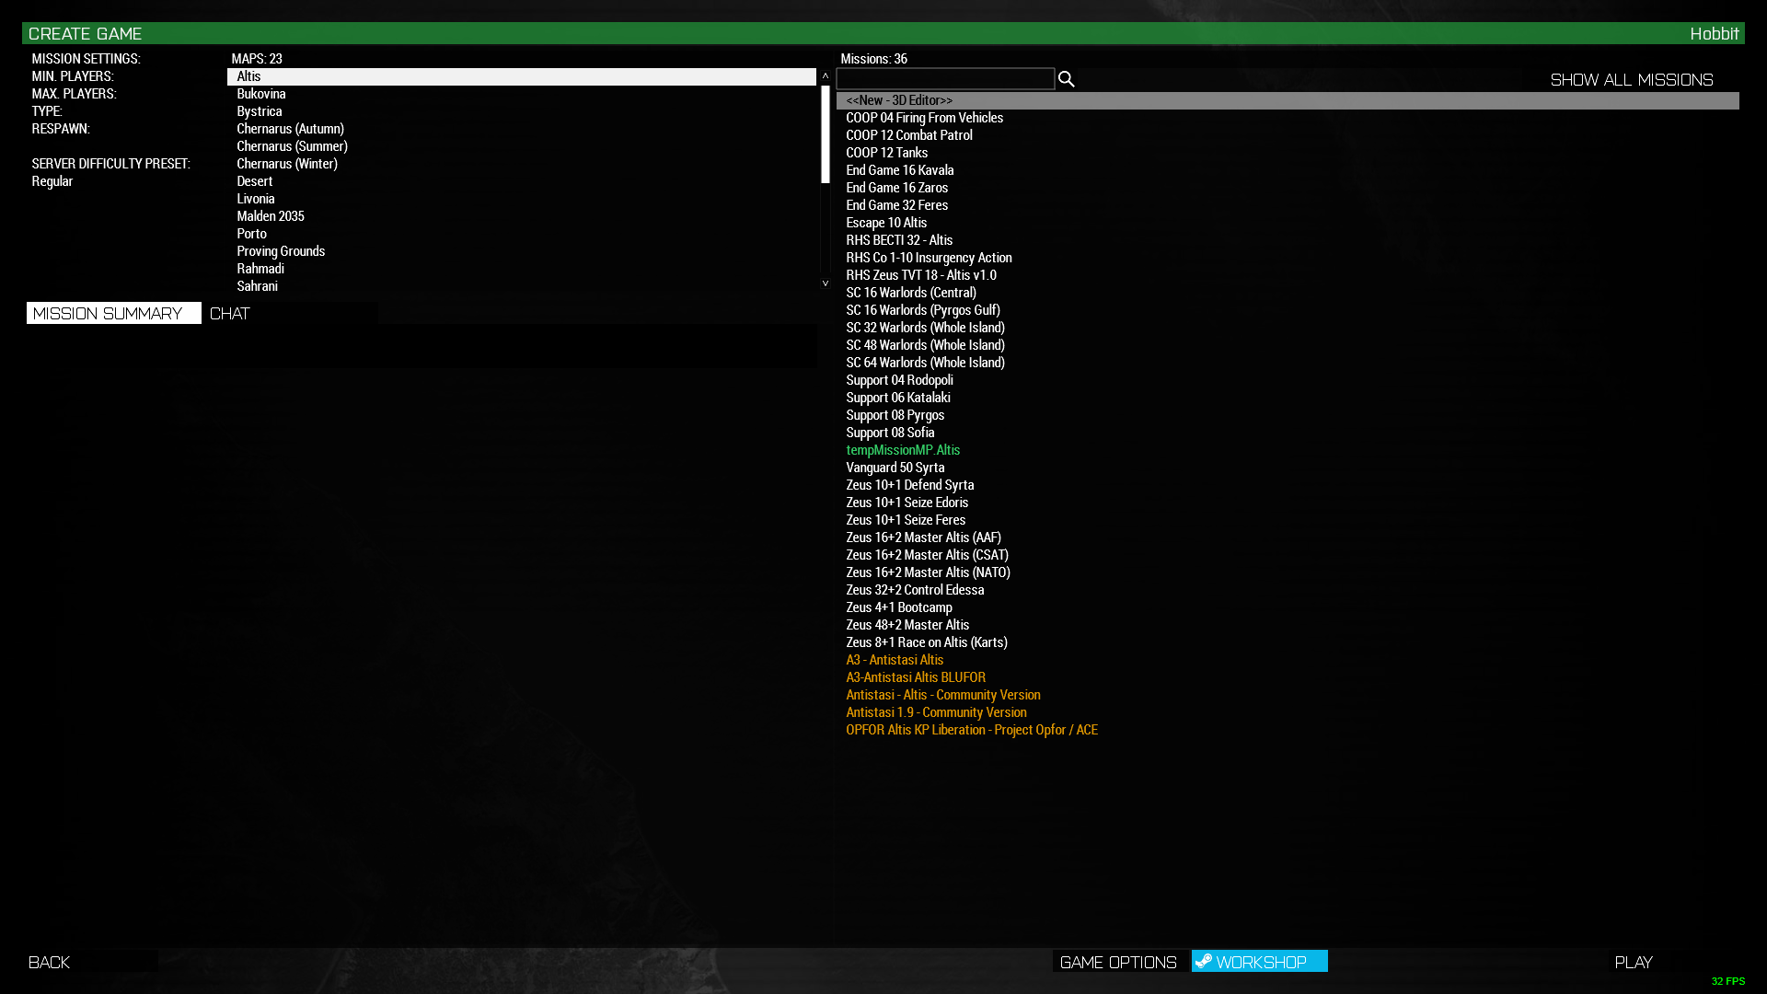
Task: Choose OPFOR Altis KP Liberation mission
Action: click(971, 730)
